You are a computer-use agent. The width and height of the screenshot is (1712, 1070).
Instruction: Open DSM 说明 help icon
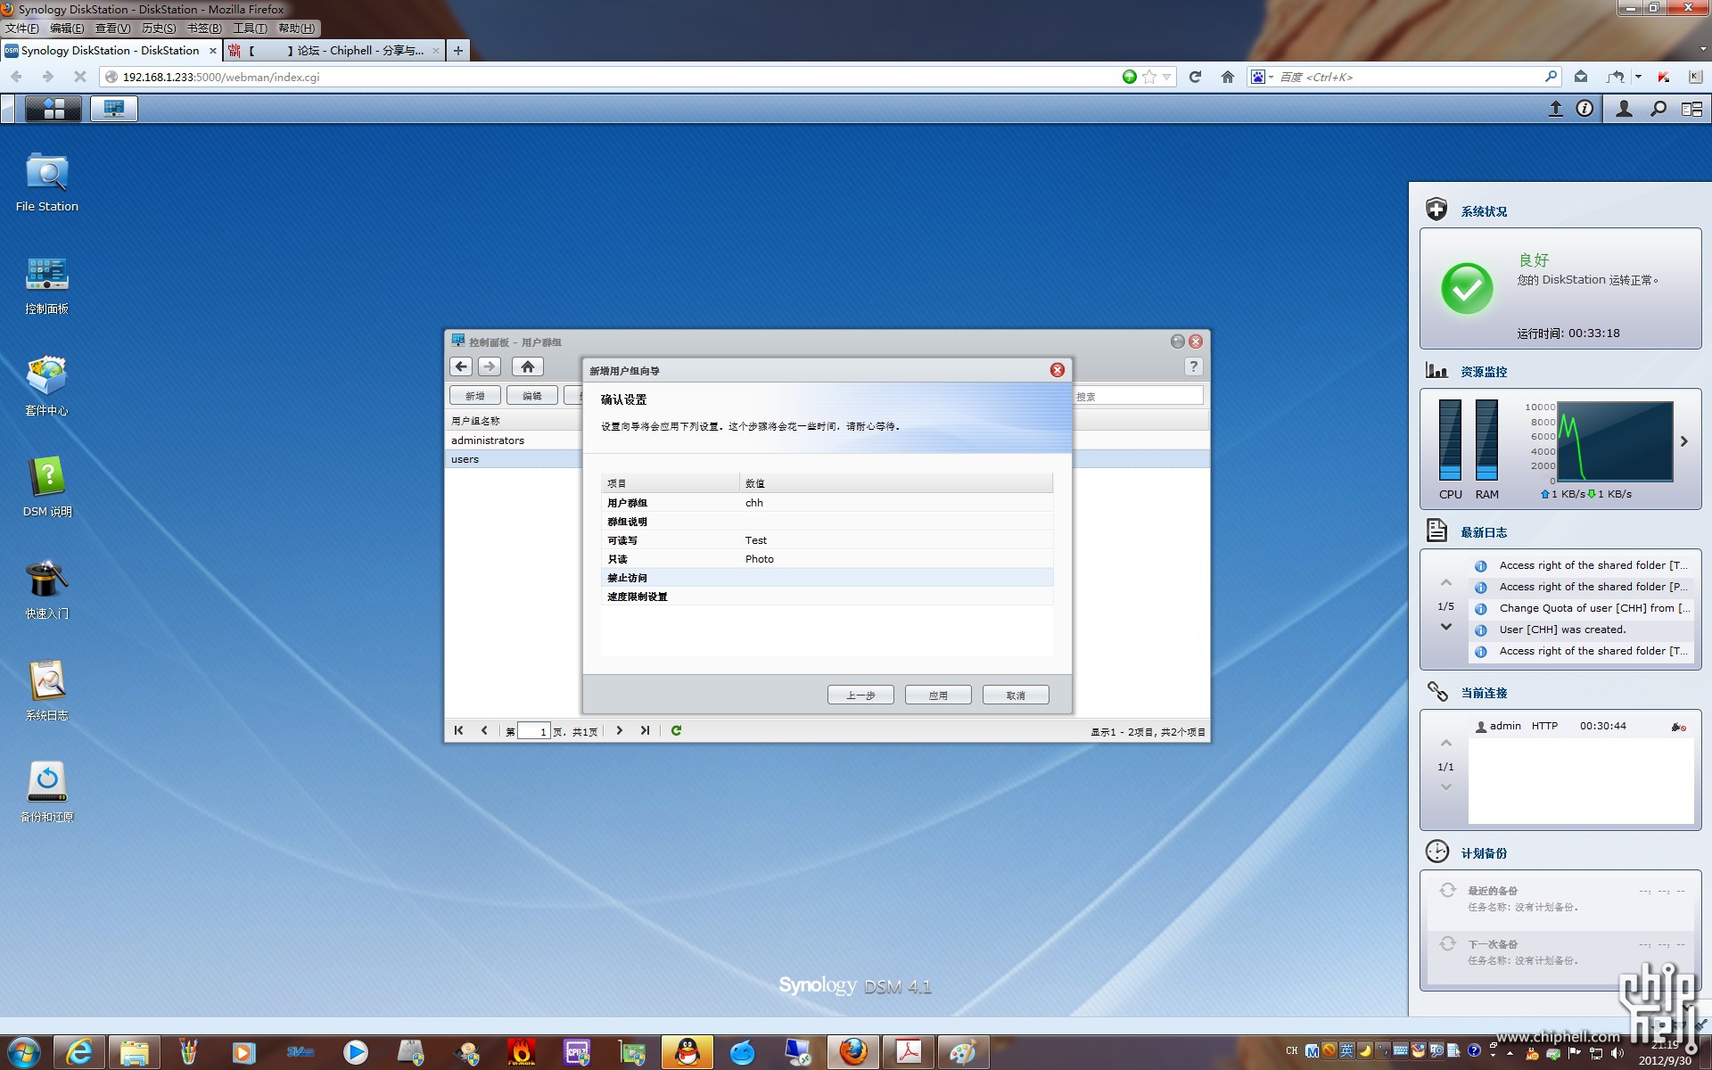click(47, 488)
